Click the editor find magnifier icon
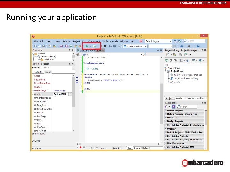230x172 pixels. point(144,54)
